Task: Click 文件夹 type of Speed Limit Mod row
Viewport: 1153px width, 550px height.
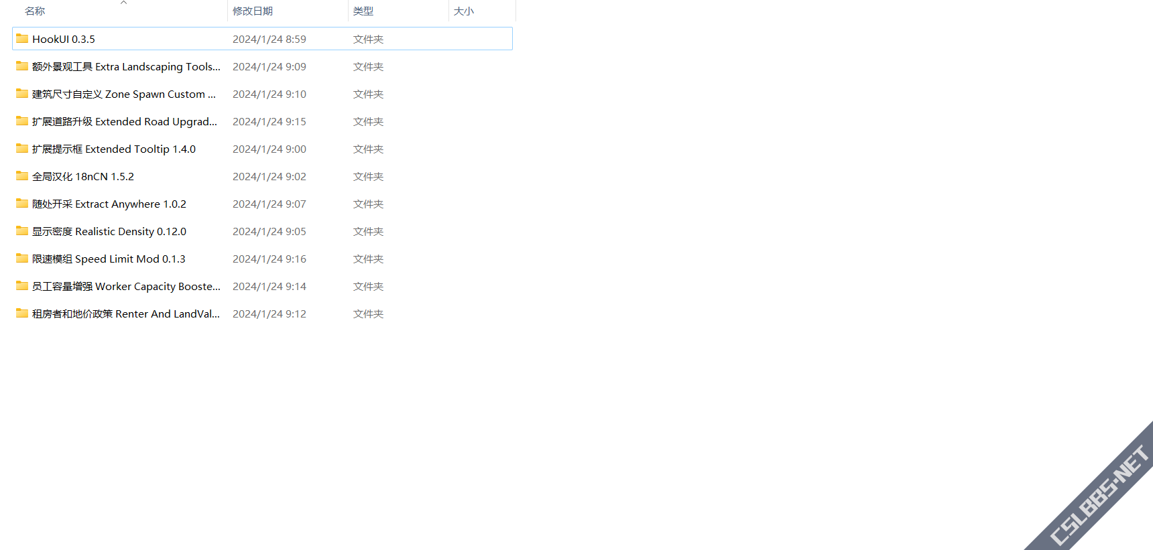Action: (368, 259)
